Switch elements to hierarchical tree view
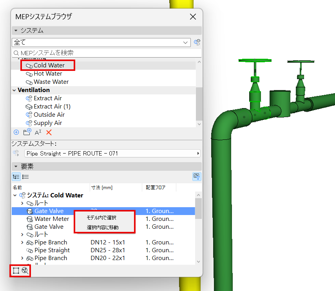 tap(16, 177)
